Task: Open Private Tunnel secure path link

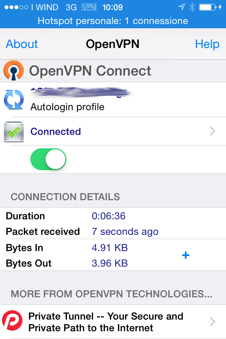Action: [106, 322]
